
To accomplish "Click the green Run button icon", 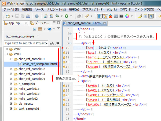I will [67, 16].
